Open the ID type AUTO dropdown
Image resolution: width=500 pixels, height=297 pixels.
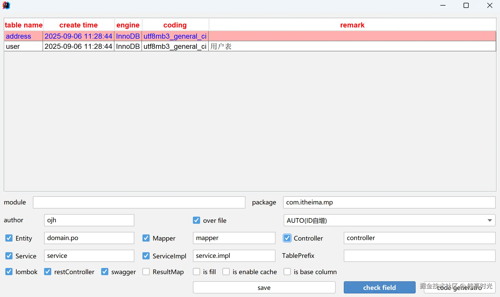(389, 220)
